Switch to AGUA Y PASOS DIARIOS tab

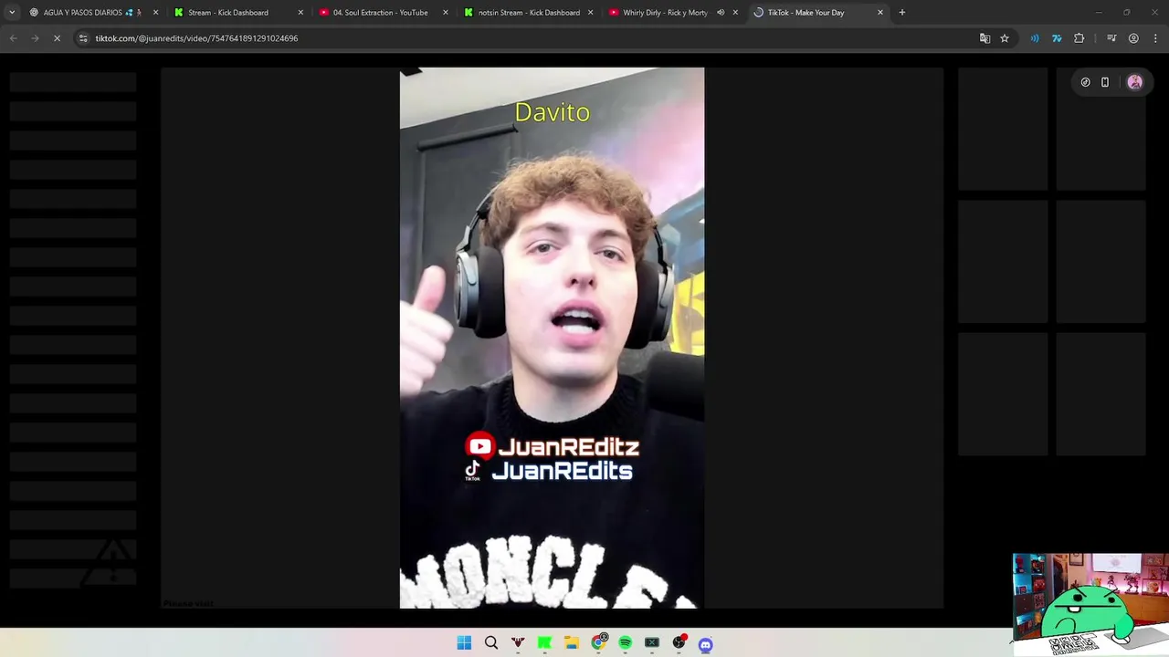click(x=91, y=13)
